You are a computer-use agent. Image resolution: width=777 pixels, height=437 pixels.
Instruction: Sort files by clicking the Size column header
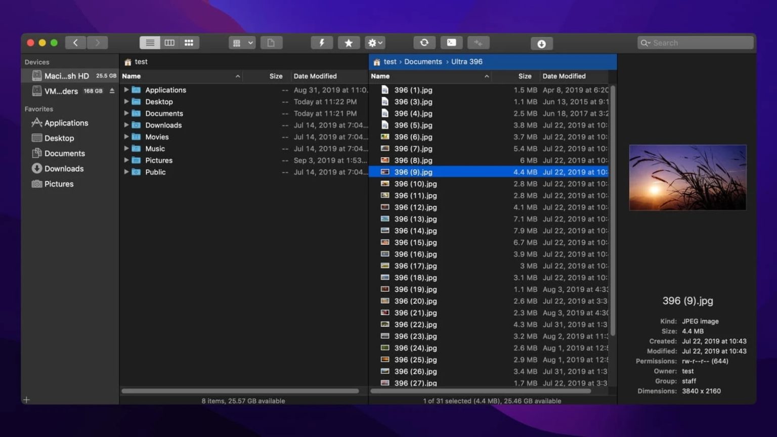tap(525, 76)
